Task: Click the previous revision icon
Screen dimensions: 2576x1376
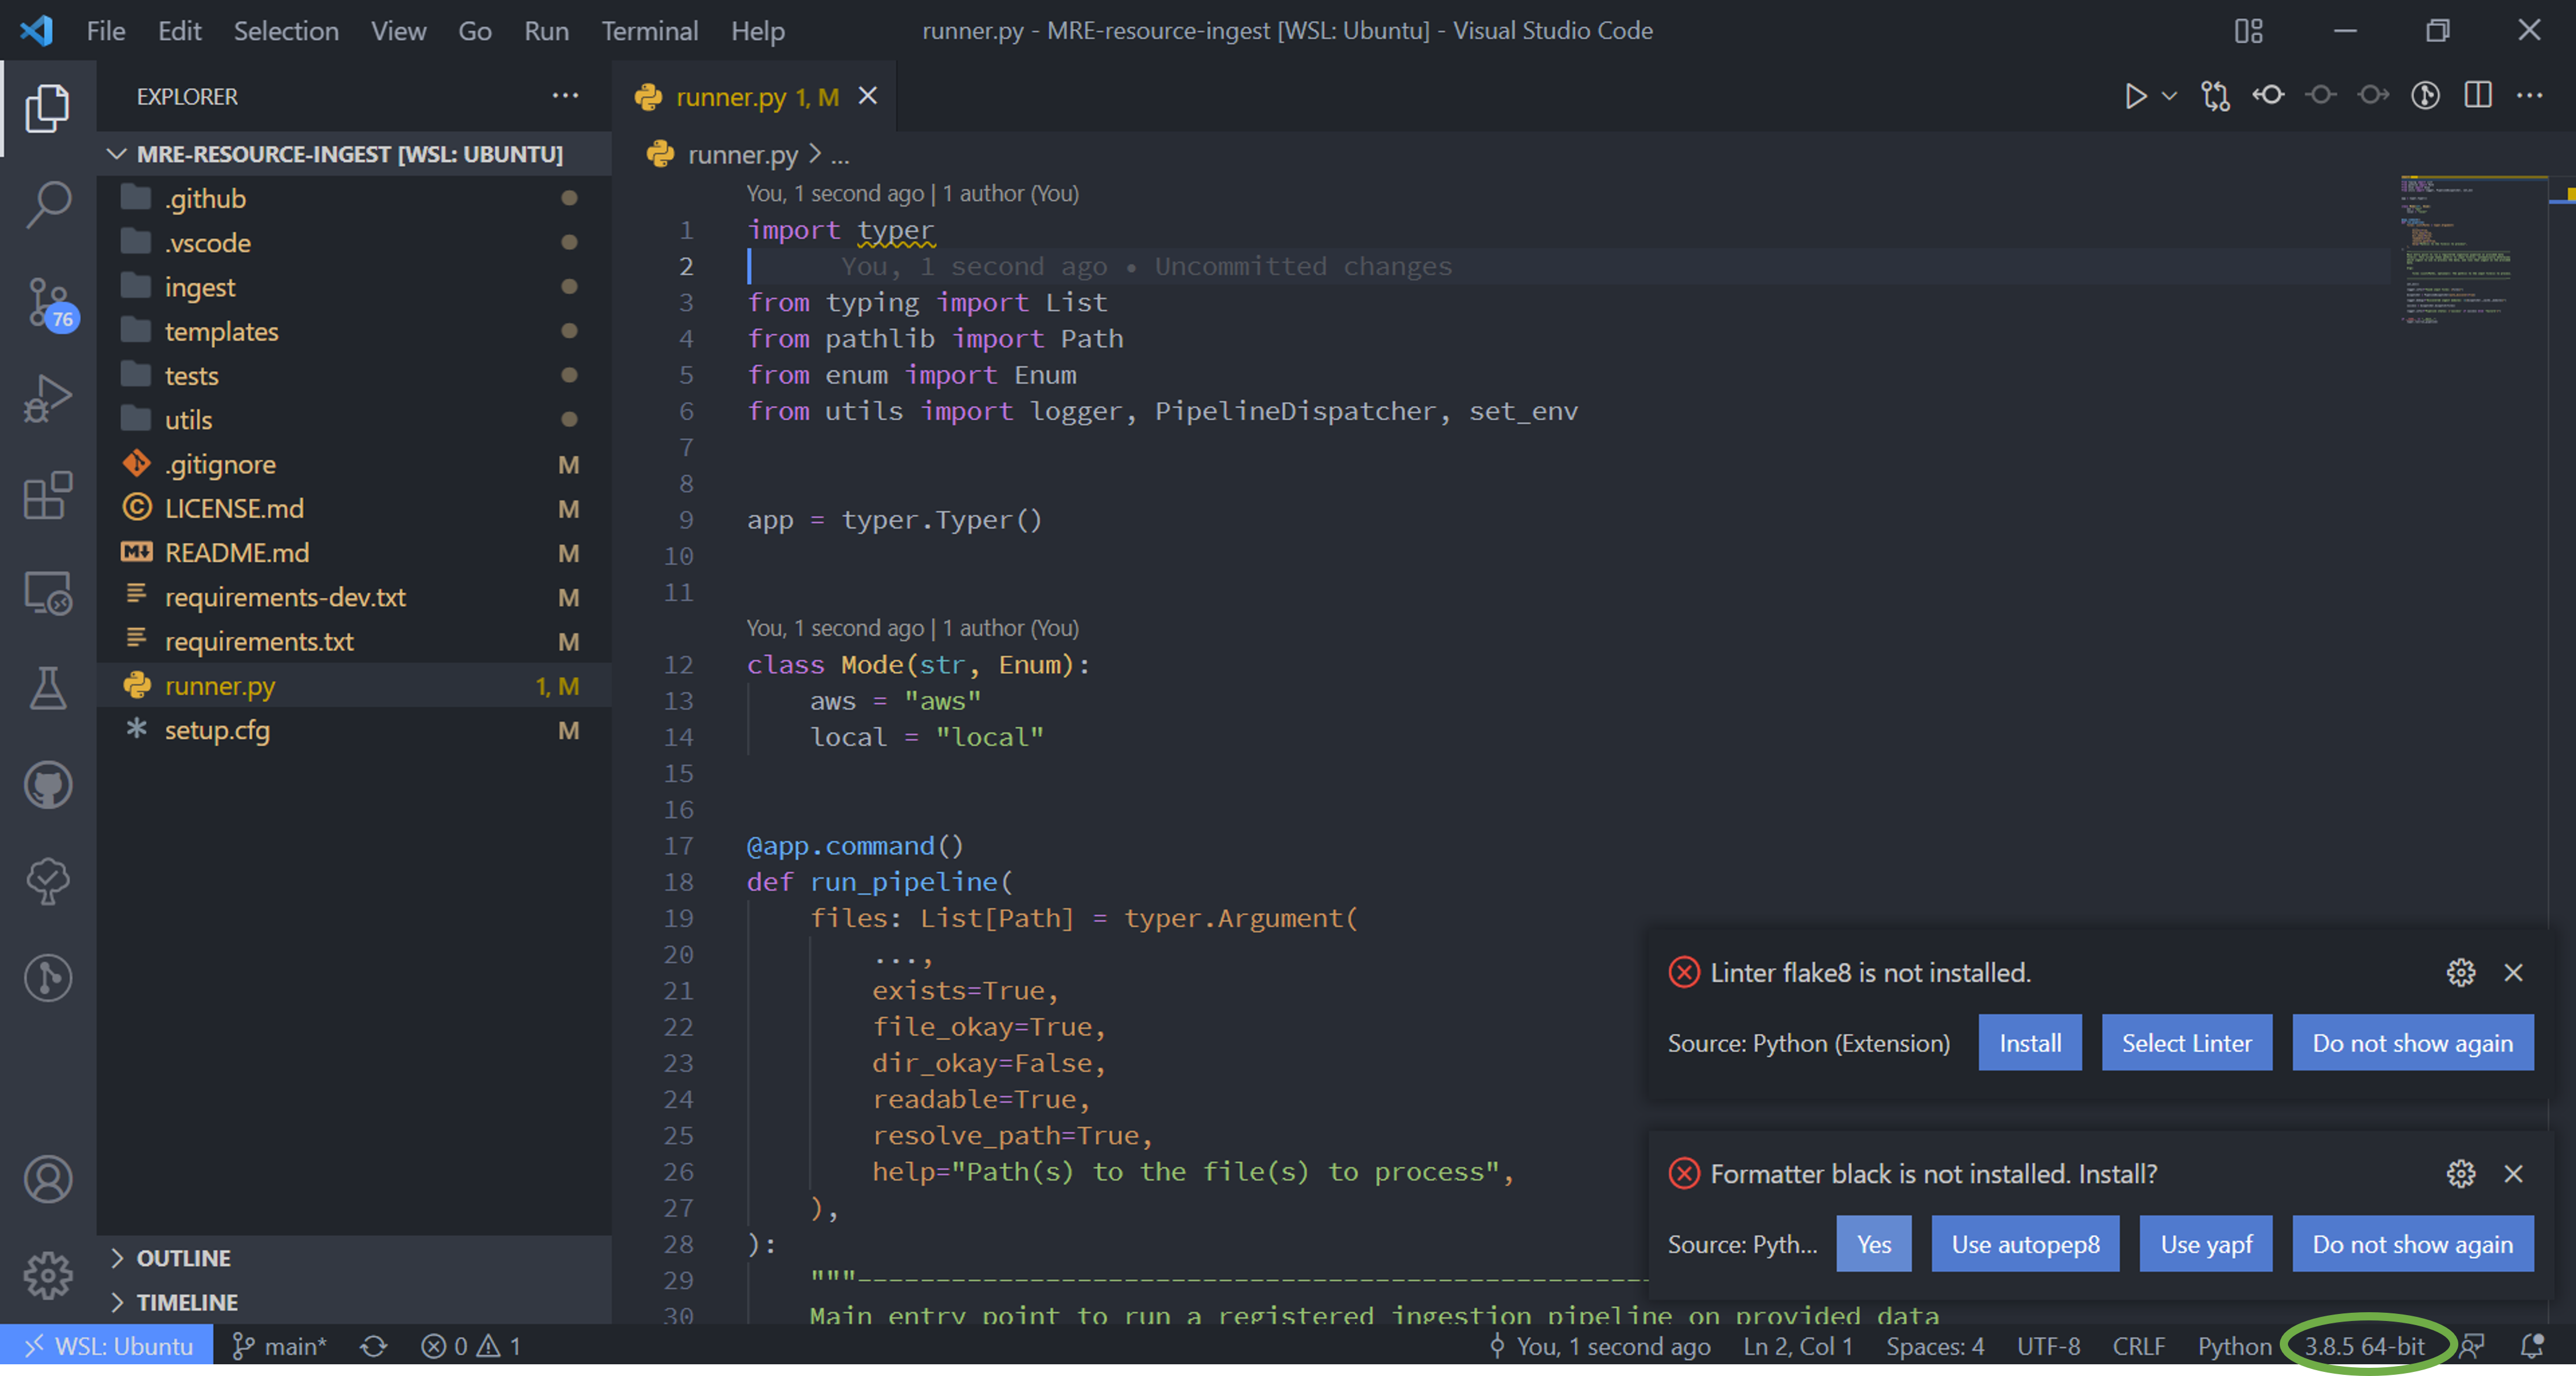Action: tap(2321, 96)
